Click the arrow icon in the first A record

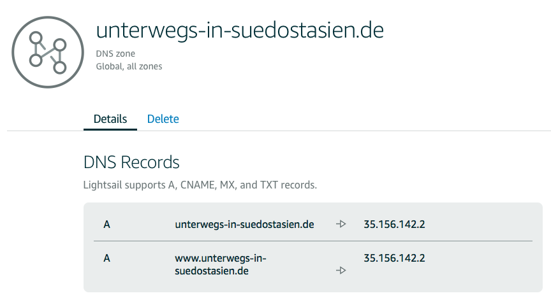point(341,224)
